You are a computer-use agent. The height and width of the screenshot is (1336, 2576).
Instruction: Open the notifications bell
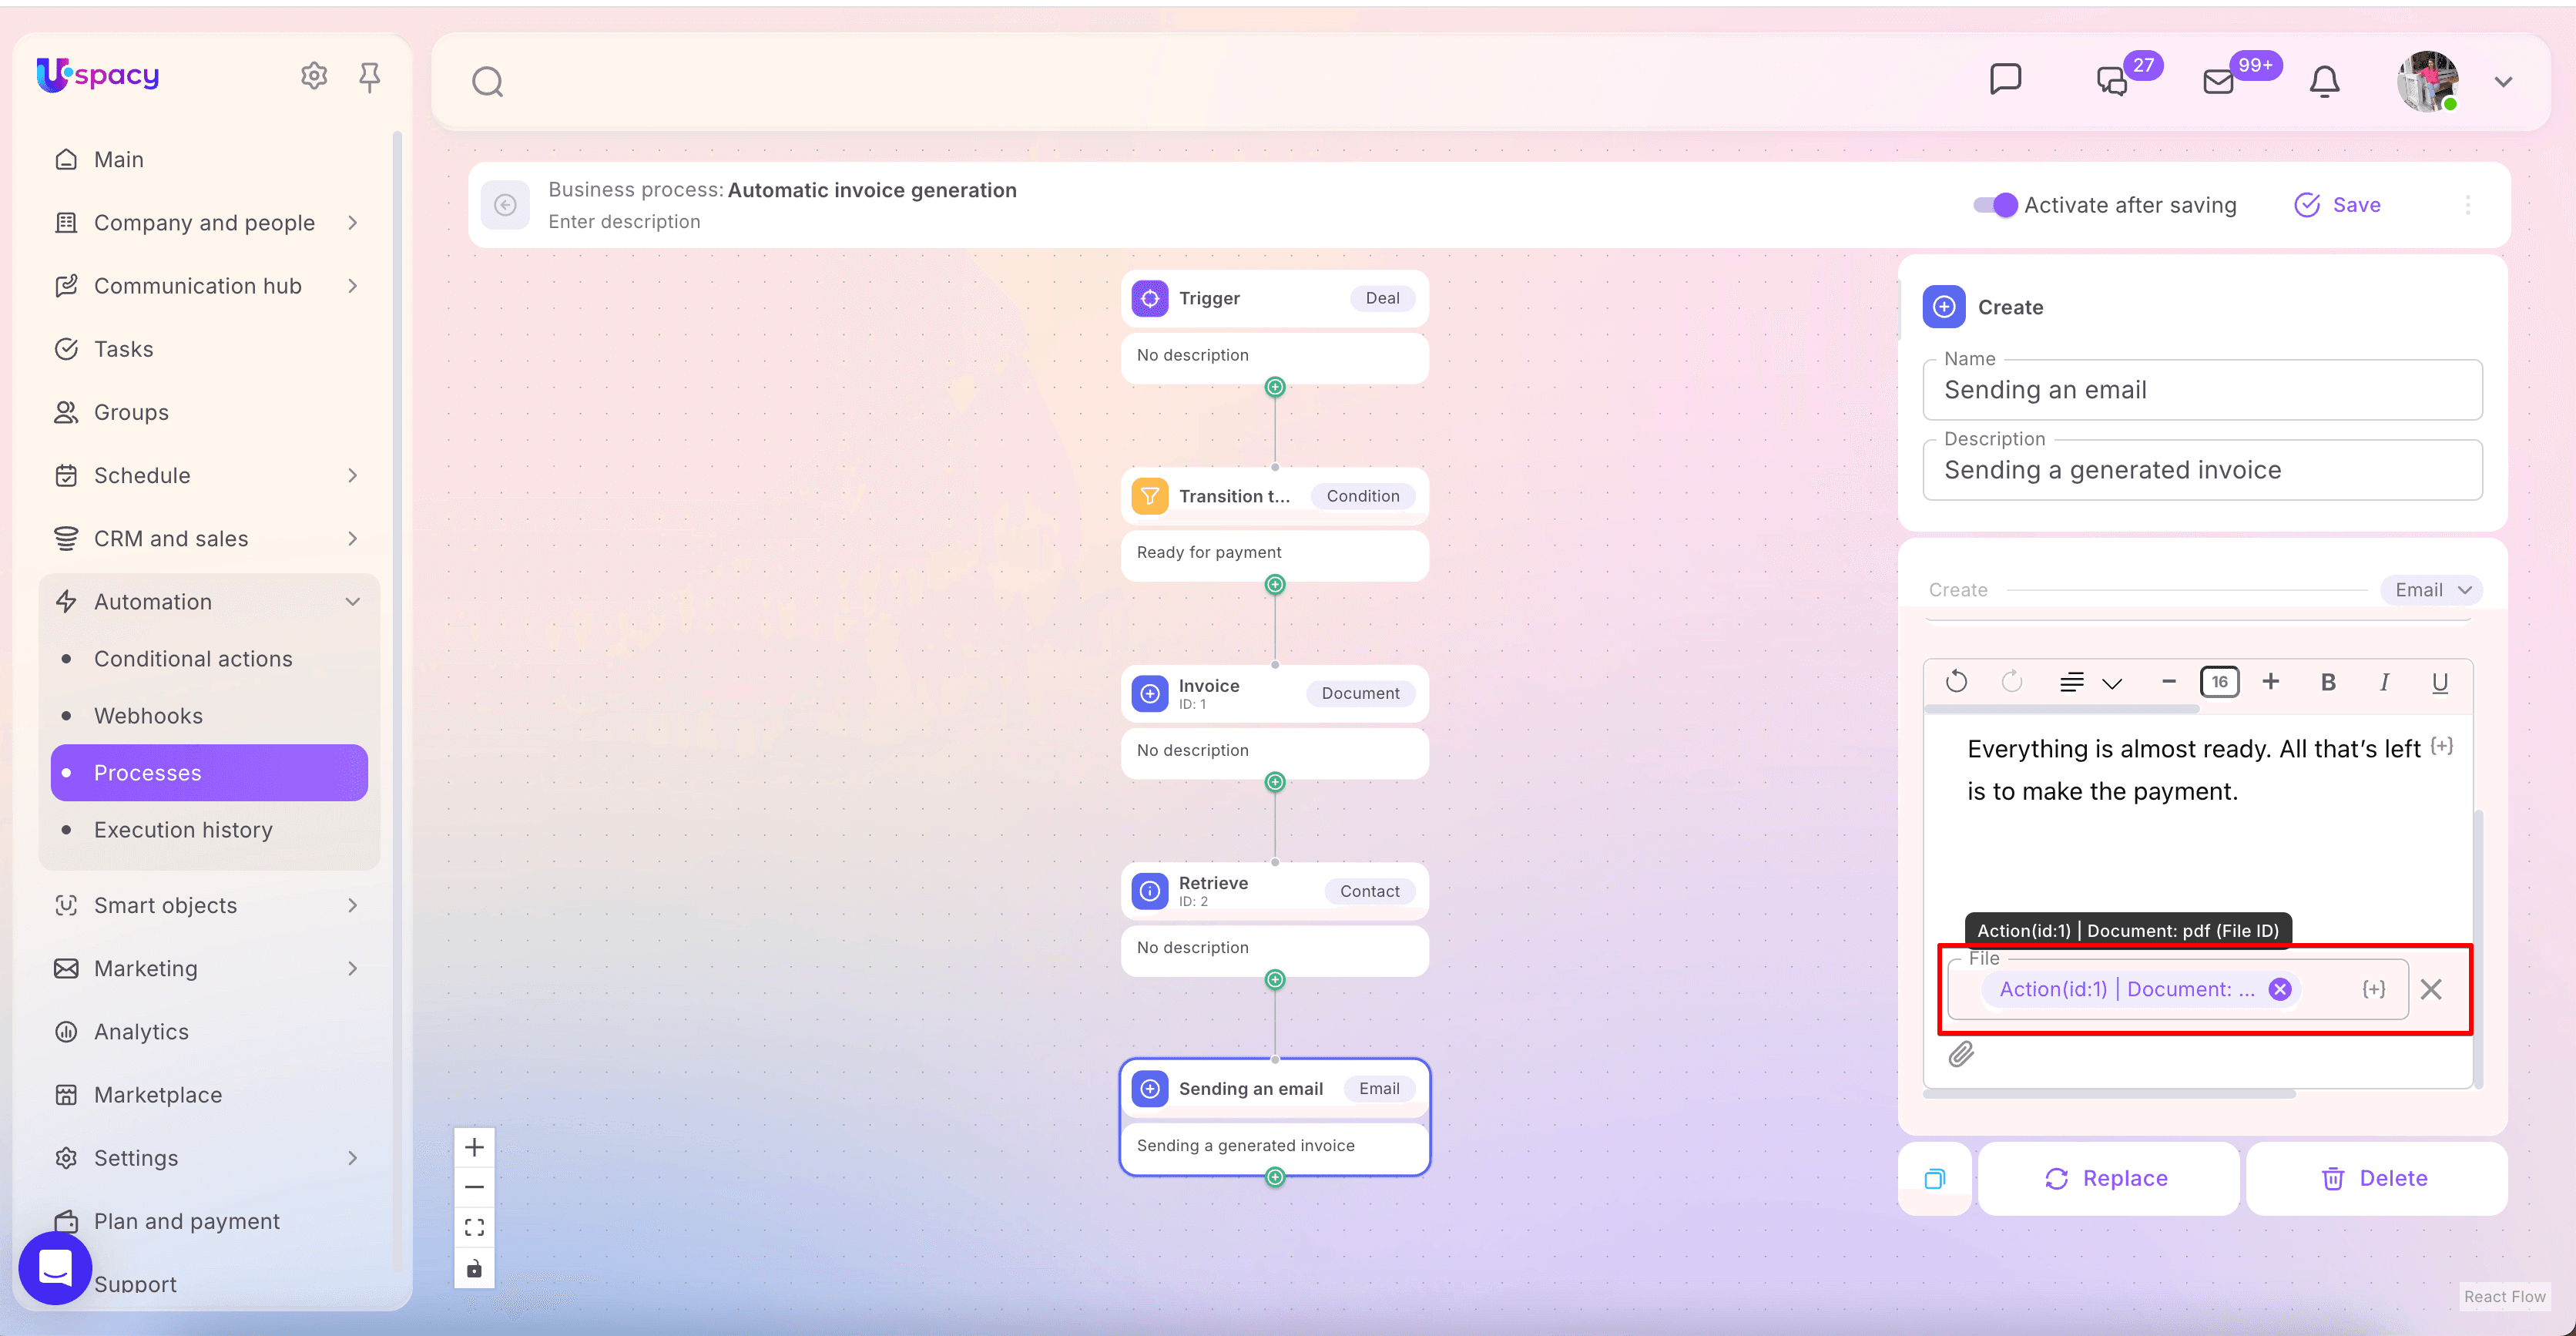tap(2324, 81)
